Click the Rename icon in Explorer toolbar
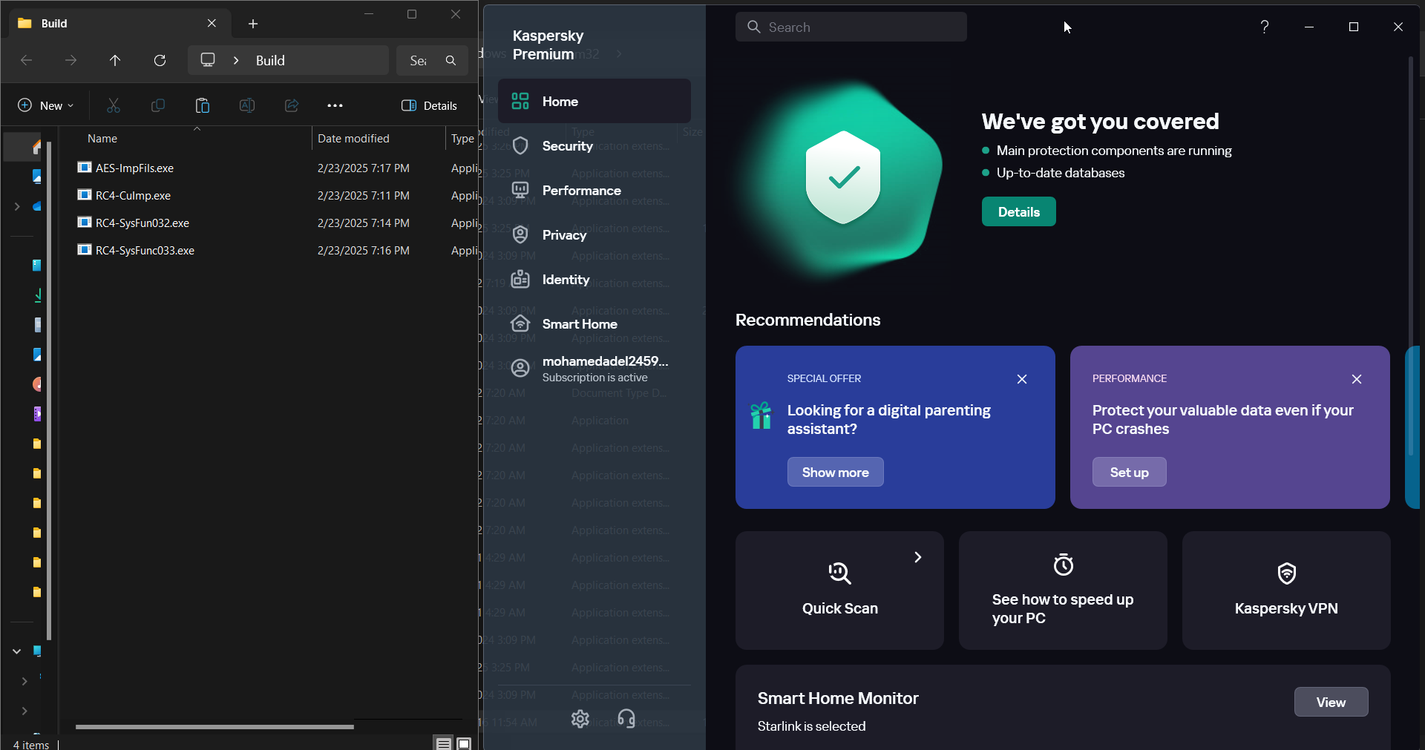Screen dimensions: 1425x750 click(247, 105)
